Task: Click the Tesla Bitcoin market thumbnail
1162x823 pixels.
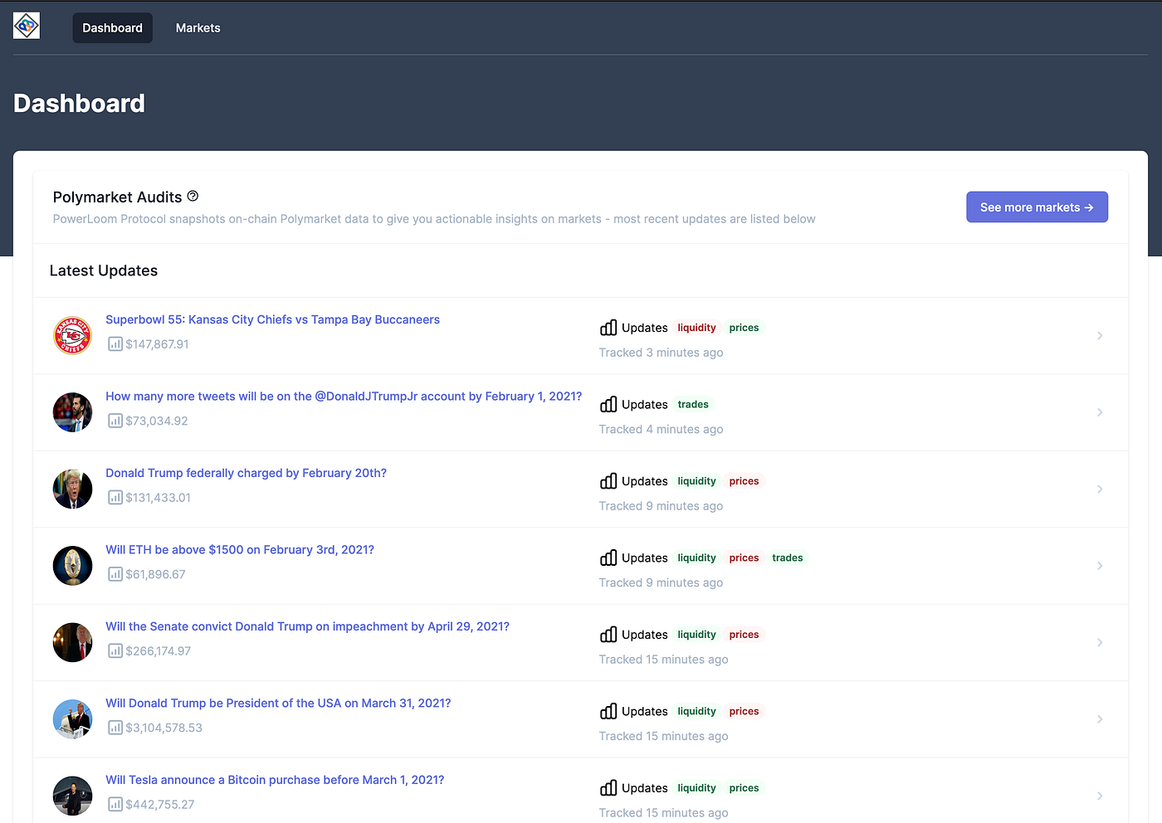Action: (x=73, y=796)
